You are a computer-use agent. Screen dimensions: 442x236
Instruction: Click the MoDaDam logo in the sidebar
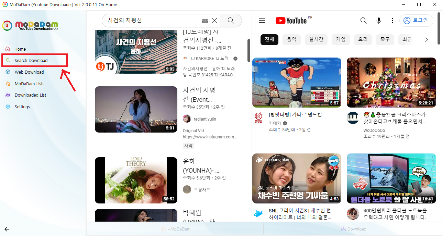[x=30, y=26]
